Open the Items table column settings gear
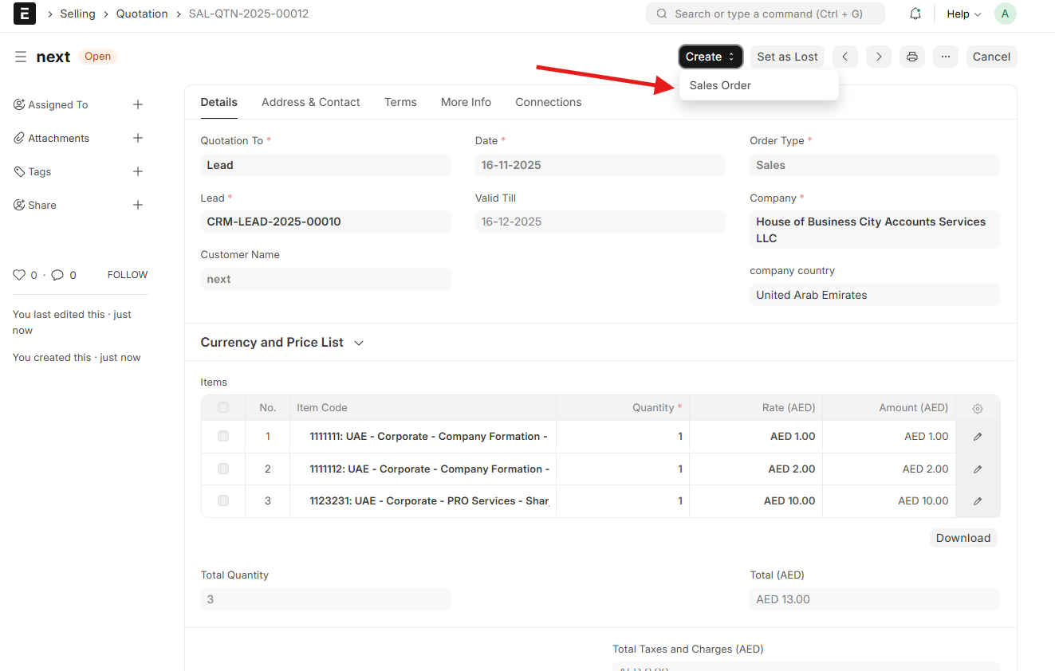Image resolution: width=1055 pixels, height=671 pixels. [x=977, y=407]
